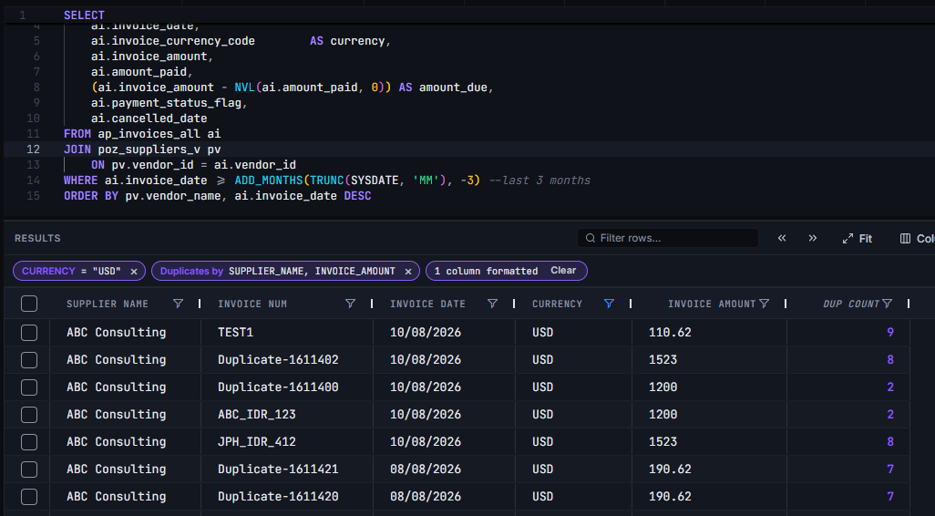Click the Filter rows search box

click(x=668, y=238)
